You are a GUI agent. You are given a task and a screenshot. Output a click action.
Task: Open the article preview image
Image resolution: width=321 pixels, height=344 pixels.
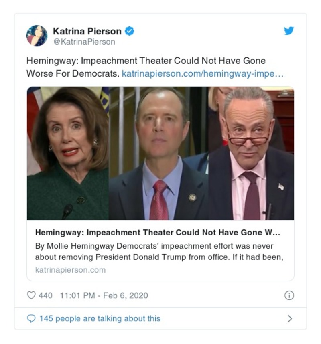pos(160,153)
